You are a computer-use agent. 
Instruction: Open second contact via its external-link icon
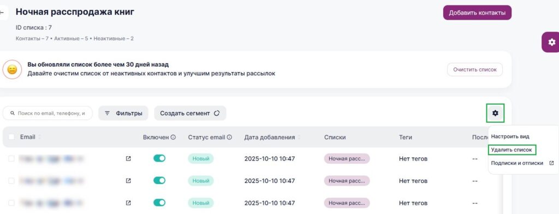pos(128,181)
